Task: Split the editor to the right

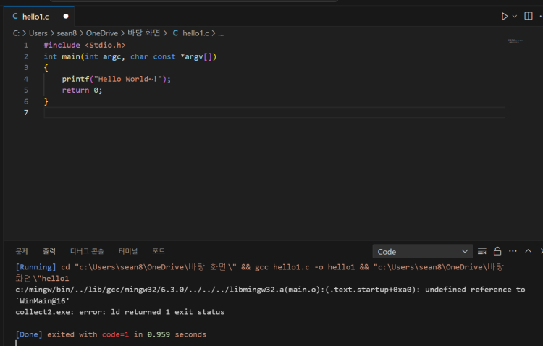Action: tap(529, 16)
